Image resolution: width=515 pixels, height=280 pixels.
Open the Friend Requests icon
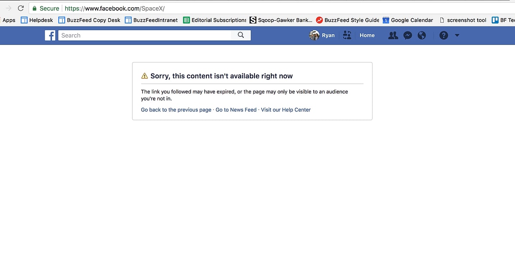click(x=393, y=36)
